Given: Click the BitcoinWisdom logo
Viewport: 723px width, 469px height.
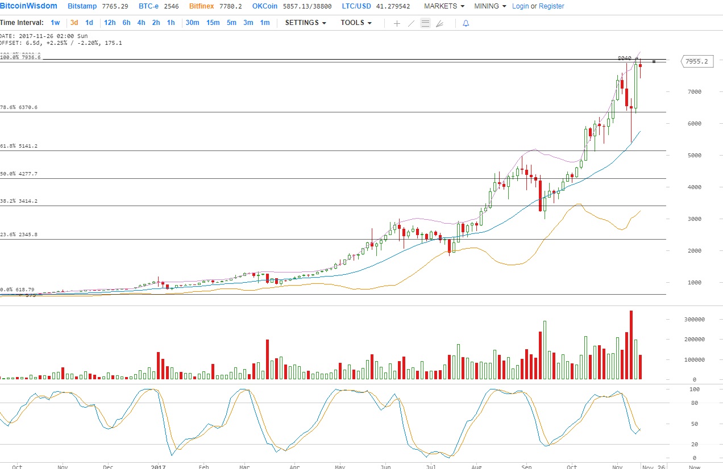Looking at the screenshot, I should coord(28,6).
